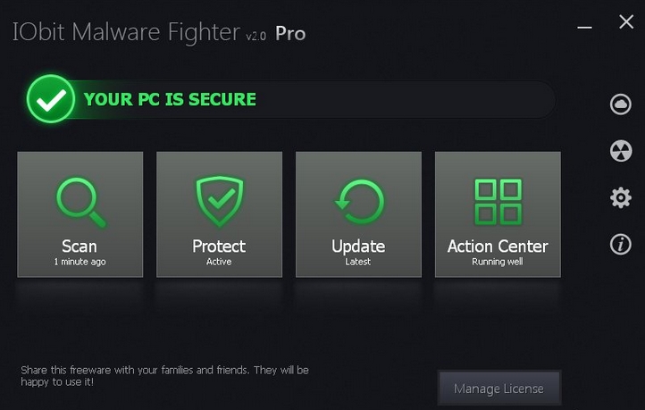645x410 pixels.
Task: Close the IObit Malware Fighter window
Action: [x=626, y=22]
